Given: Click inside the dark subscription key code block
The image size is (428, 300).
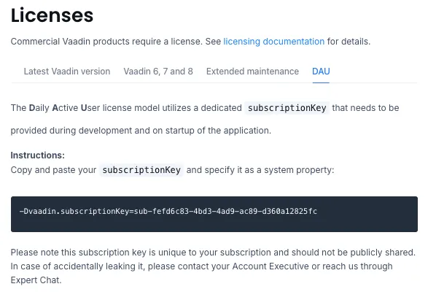Looking at the screenshot, I should tap(214, 214).
